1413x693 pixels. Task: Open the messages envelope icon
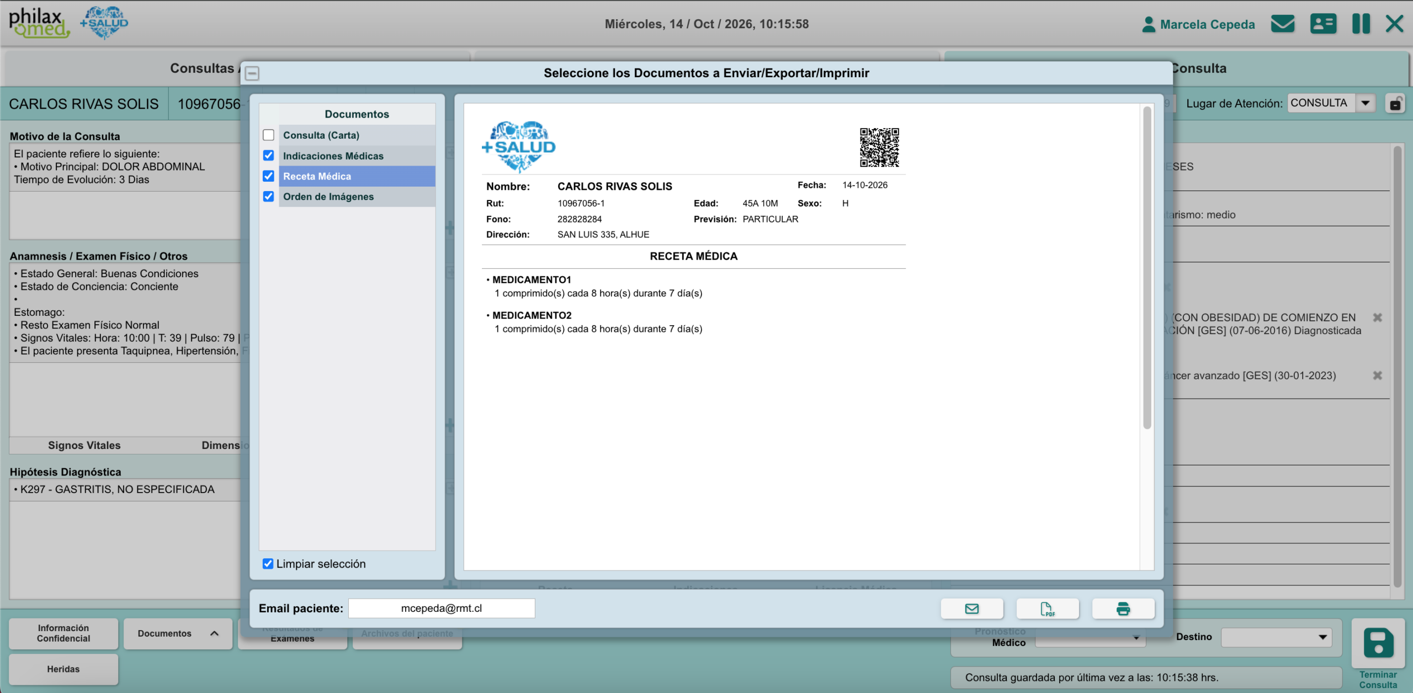coord(1282,24)
